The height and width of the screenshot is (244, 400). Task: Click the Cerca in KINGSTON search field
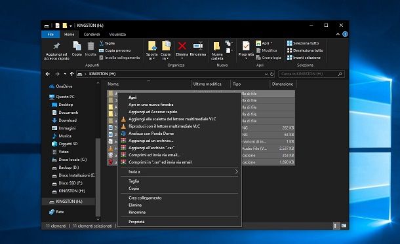(x=311, y=74)
